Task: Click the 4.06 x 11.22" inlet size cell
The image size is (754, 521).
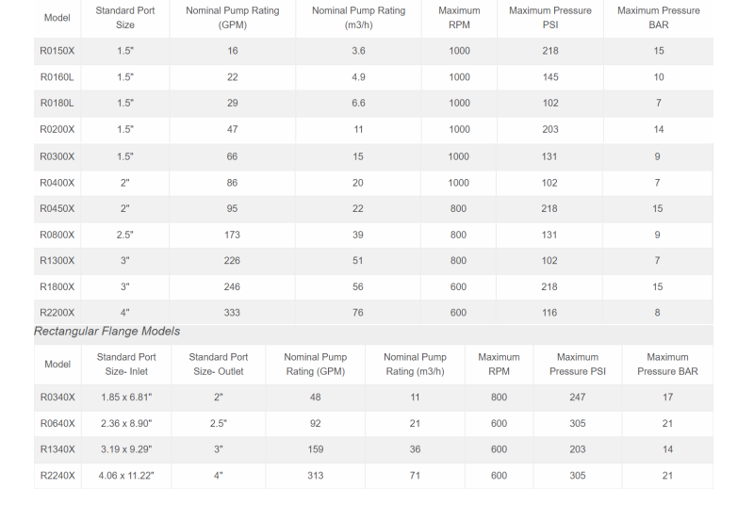Action: [x=126, y=476]
